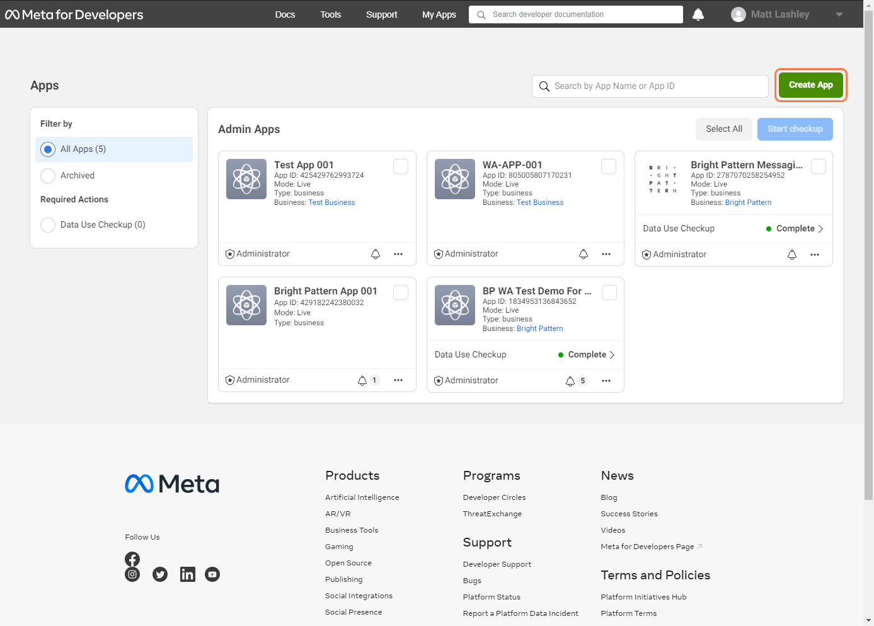Open notification bell on Test App 001 card
Screen dimensions: 874x626
(x=376, y=254)
